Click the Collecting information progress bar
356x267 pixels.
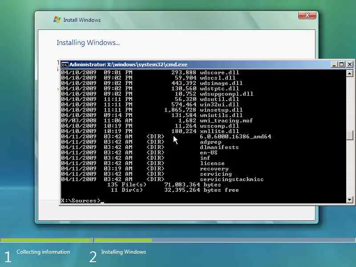tap(46, 240)
